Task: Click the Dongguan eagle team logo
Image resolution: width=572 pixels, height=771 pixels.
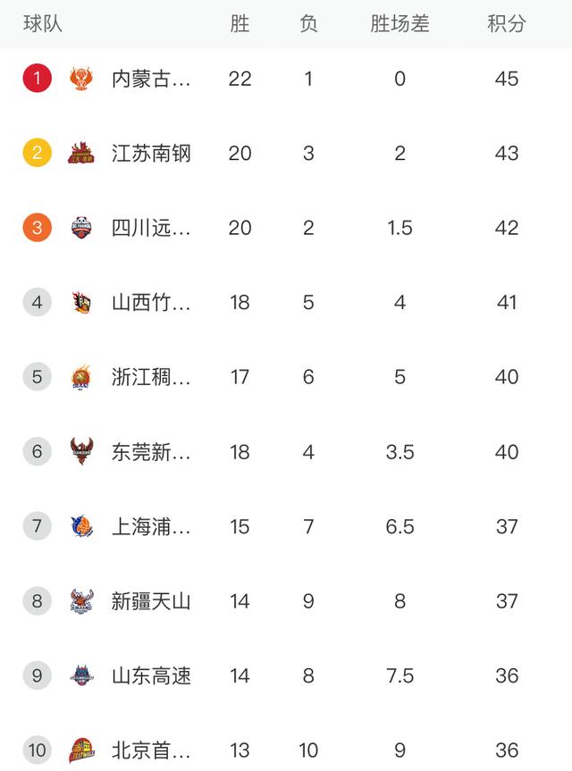Action: (81, 451)
